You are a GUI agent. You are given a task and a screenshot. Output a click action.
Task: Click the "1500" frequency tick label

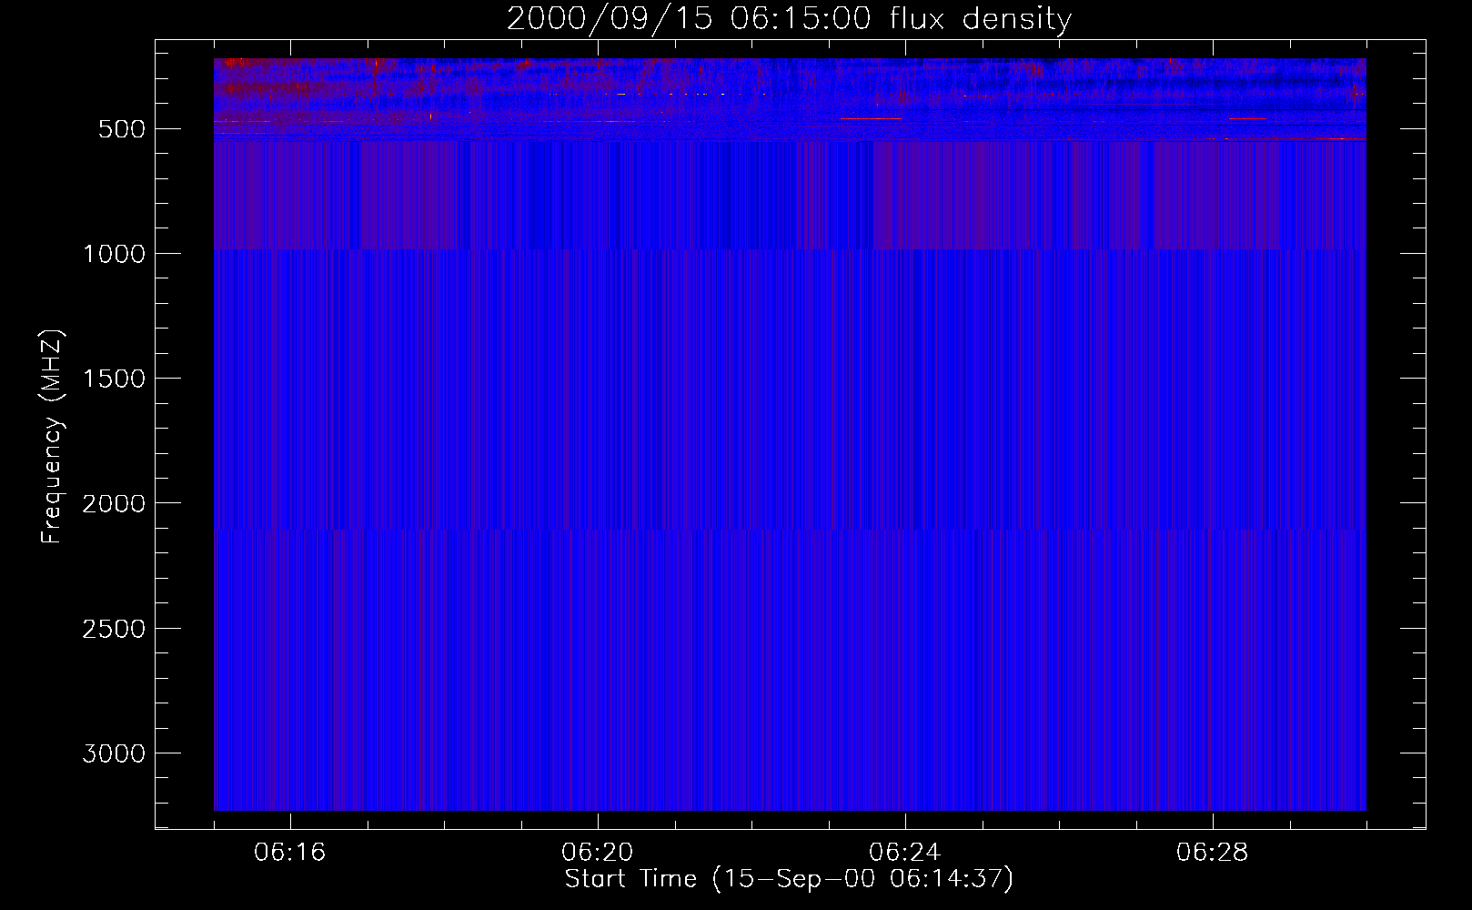[114, 379]
